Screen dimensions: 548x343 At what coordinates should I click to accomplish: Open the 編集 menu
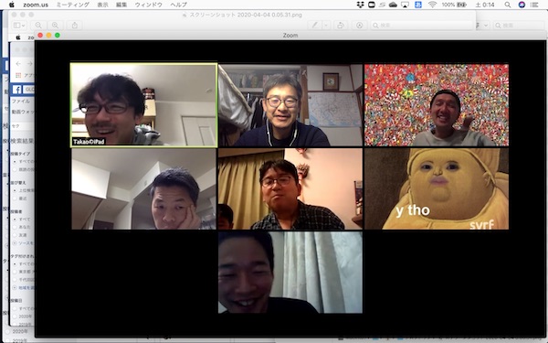click(x=121, y=5)
